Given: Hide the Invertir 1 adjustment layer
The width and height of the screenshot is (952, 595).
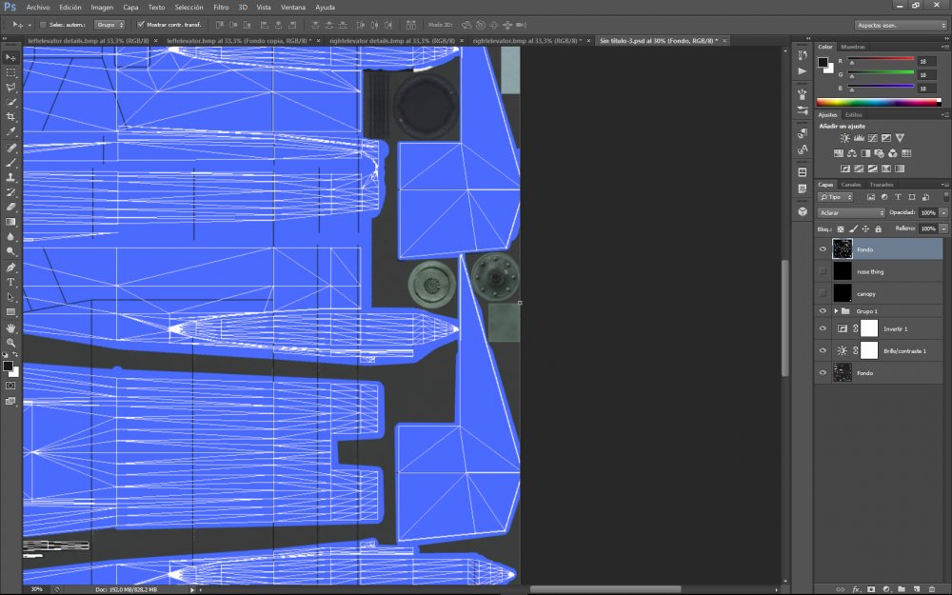Looking at the screenshot, I should (823, 328).
